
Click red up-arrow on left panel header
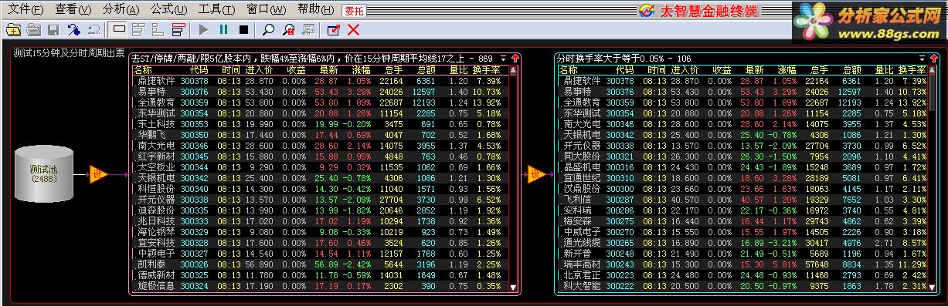515,59
